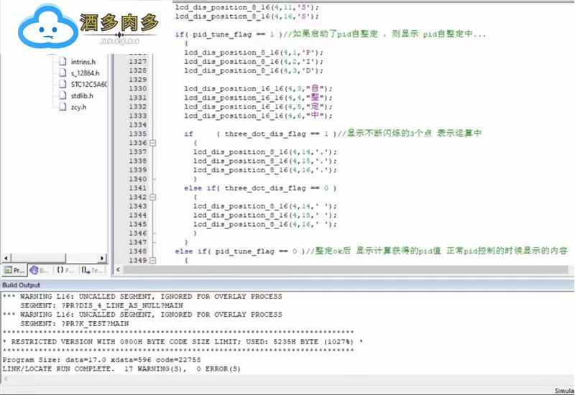Click the Simulation status bar entry

[564, 391]
